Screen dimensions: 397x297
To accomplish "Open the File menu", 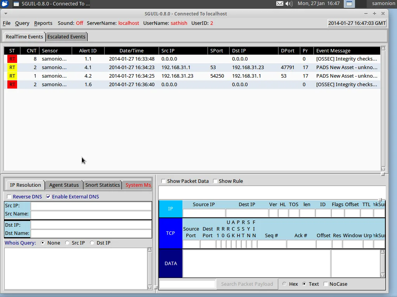I will coord(7,23).
